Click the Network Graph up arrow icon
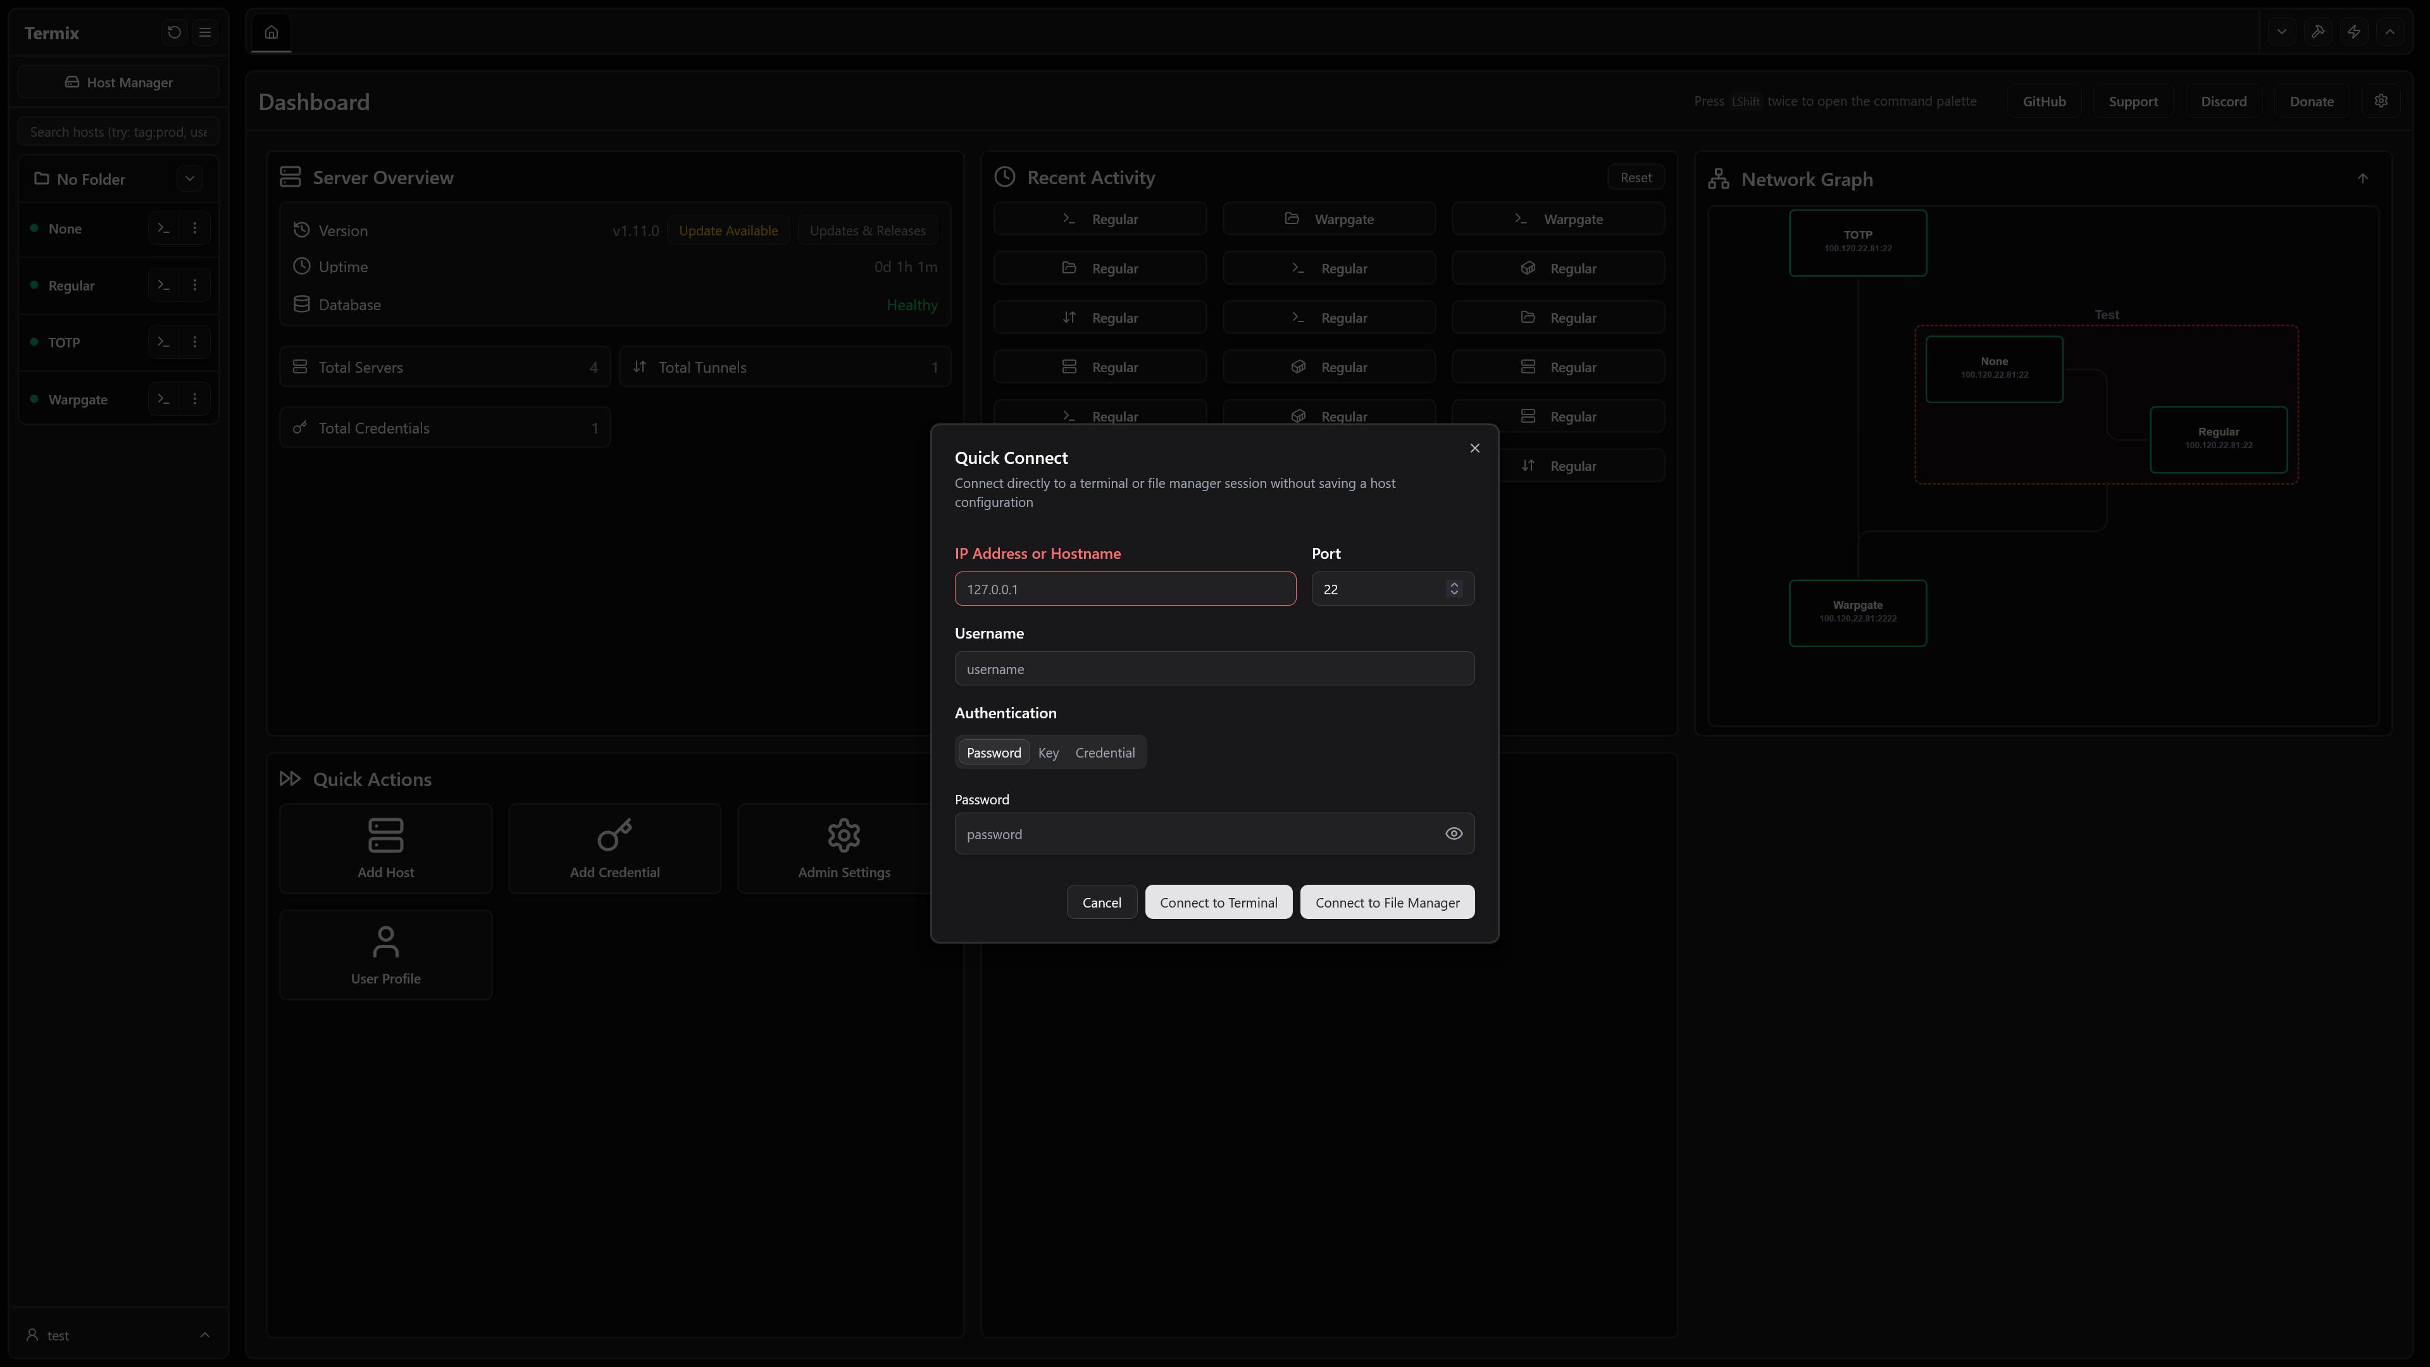2430x1367 pixels. pos(2363,178)
